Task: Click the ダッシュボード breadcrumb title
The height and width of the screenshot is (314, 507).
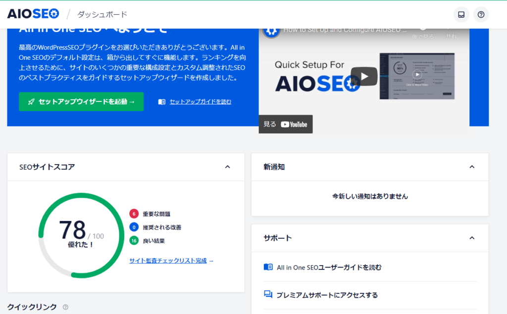Action: click(102, 14)
